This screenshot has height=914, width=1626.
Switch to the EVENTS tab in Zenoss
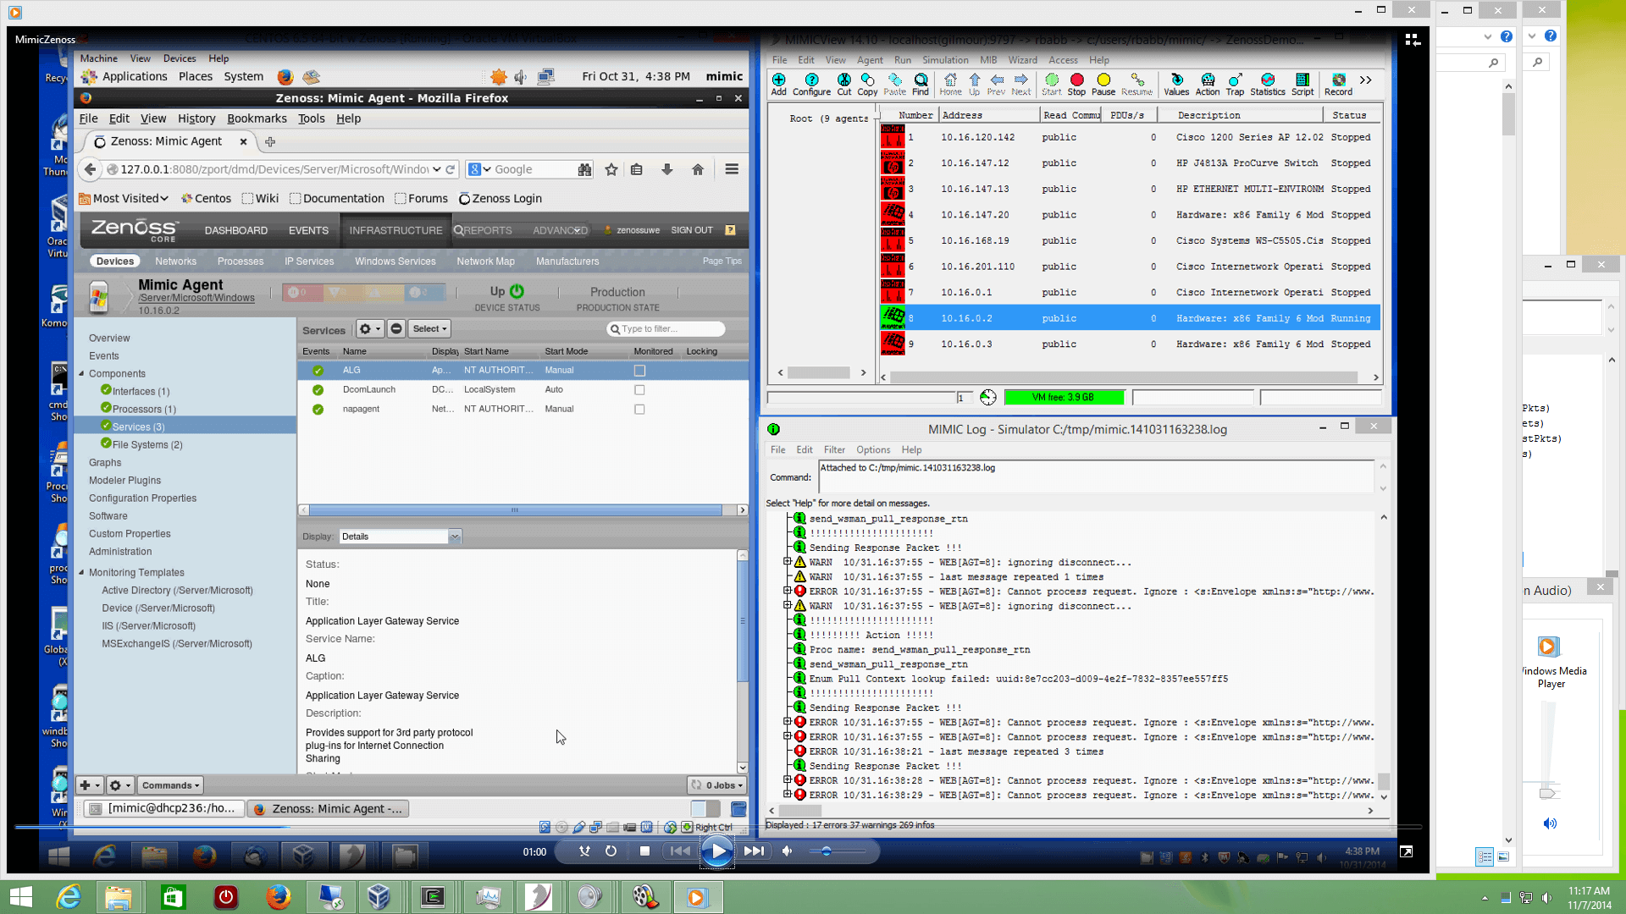point(308,230)
